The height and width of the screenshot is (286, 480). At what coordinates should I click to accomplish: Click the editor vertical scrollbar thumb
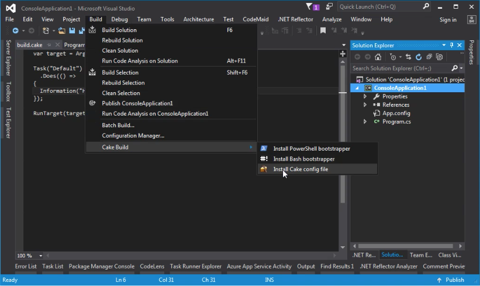pyautogui.click(x=343, y=134)
